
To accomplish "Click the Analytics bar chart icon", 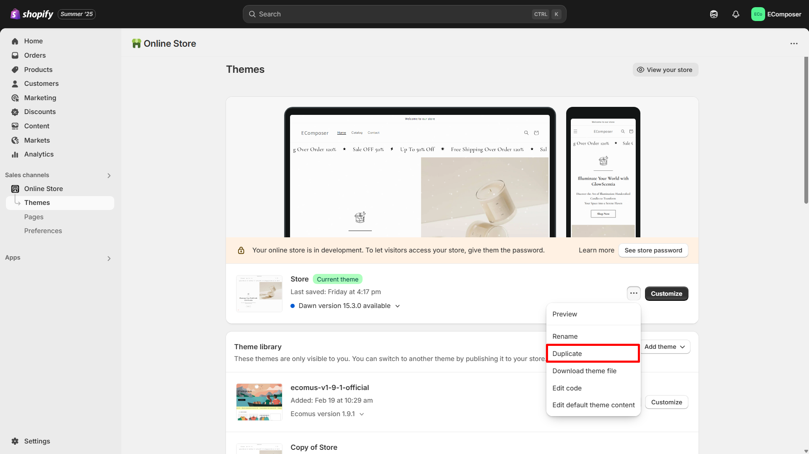I will [x=15, y=154].
